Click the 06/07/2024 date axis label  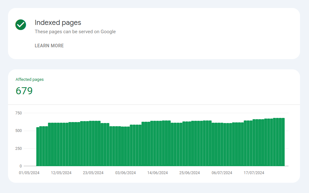(x=222, y=173)
